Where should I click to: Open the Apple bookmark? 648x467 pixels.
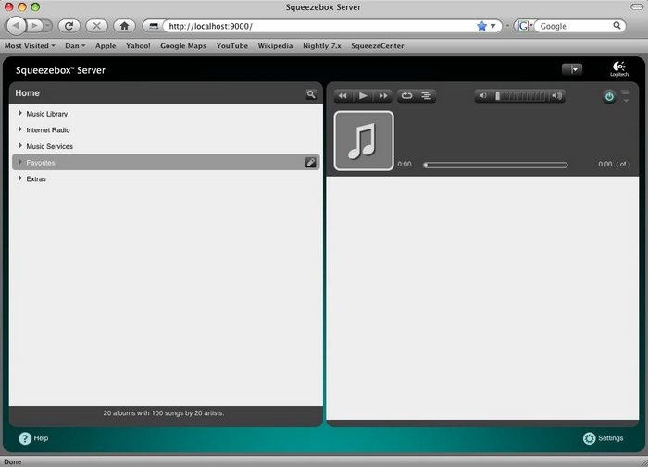point(106,46)
